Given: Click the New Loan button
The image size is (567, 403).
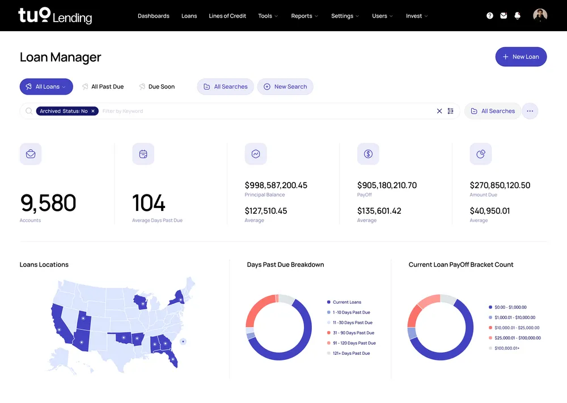Looking at the screenshot, I should click(x=521, y=57).
